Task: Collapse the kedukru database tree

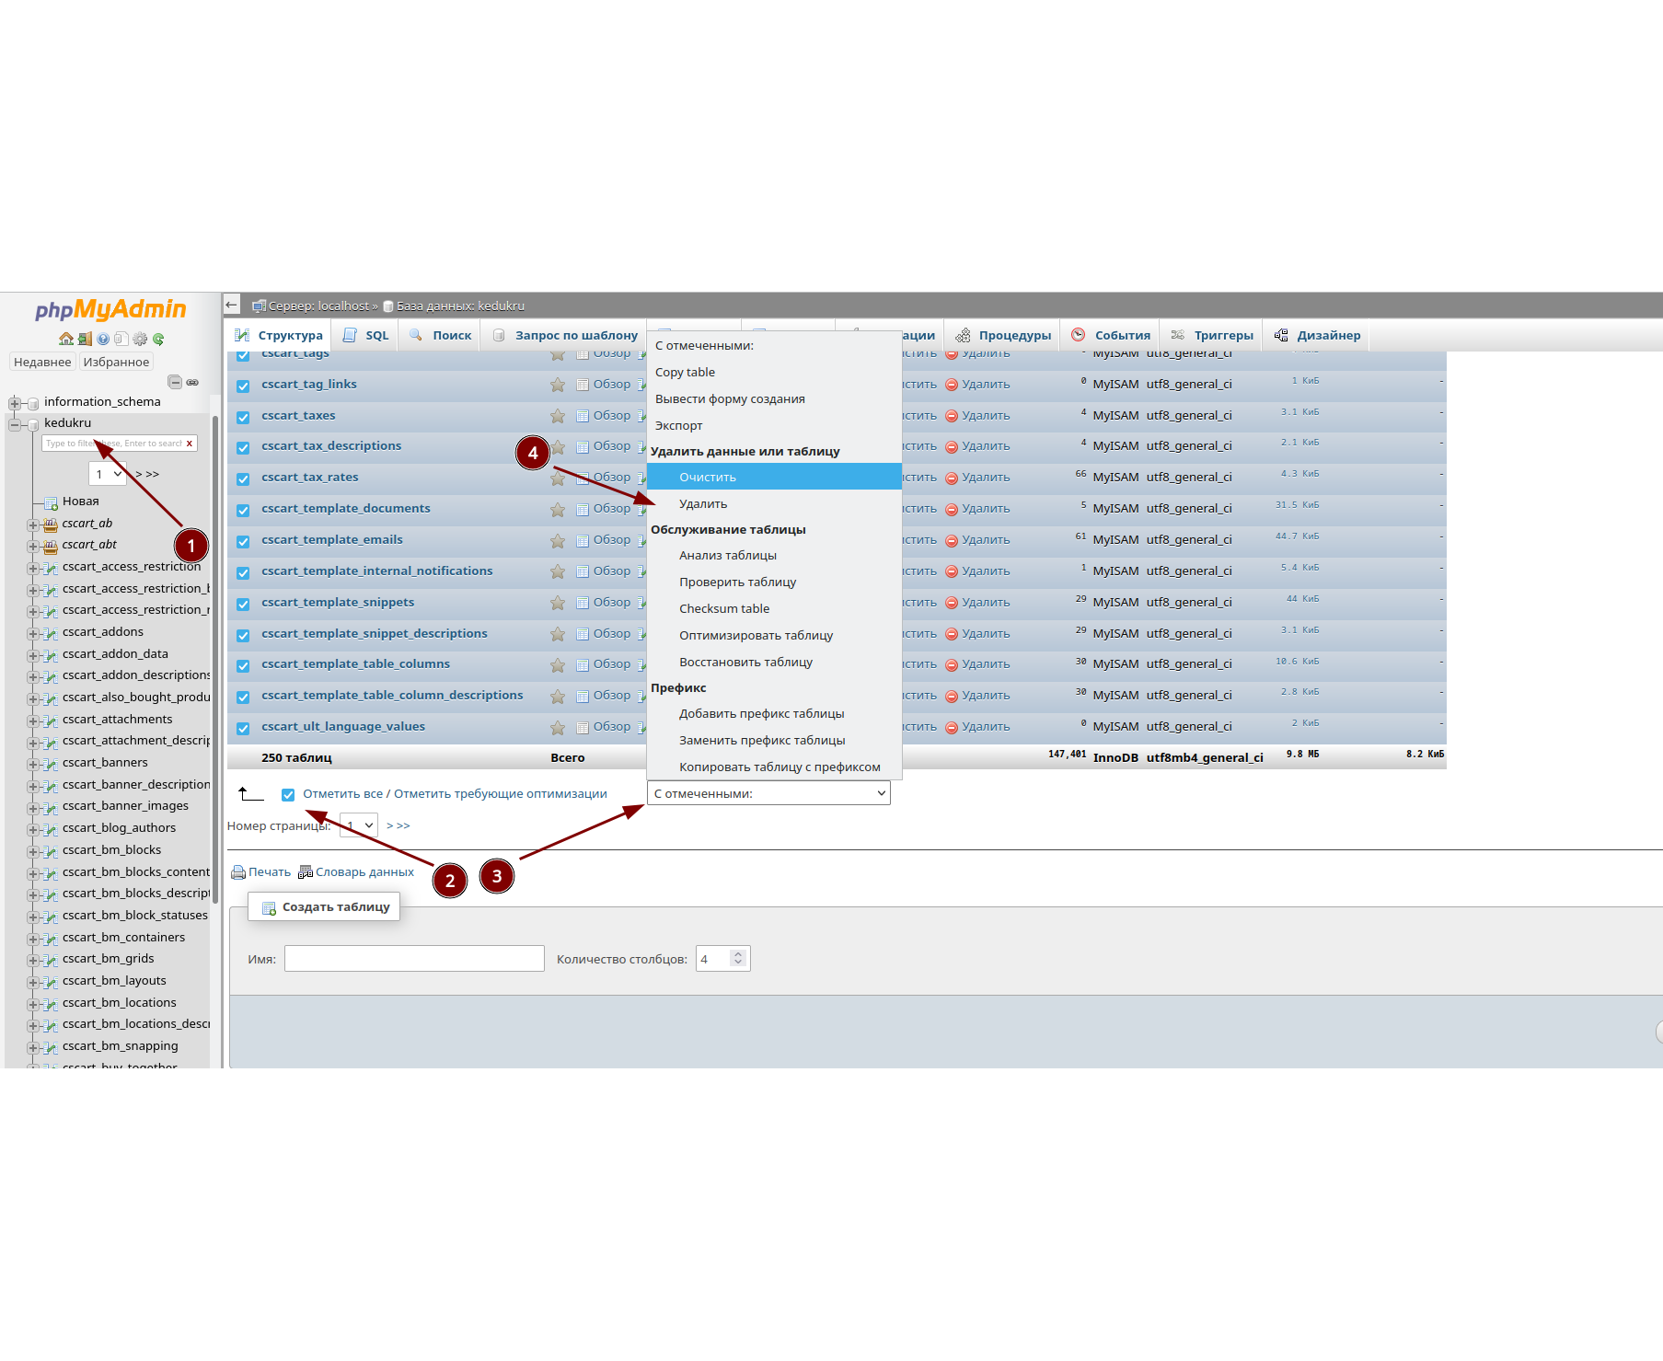Action: (15, 424)
